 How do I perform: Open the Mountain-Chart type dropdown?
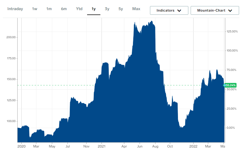pyautogui.click(x=215, y=10)
